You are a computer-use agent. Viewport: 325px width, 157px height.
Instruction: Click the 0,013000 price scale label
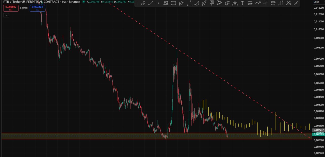[x=319, y=8]
